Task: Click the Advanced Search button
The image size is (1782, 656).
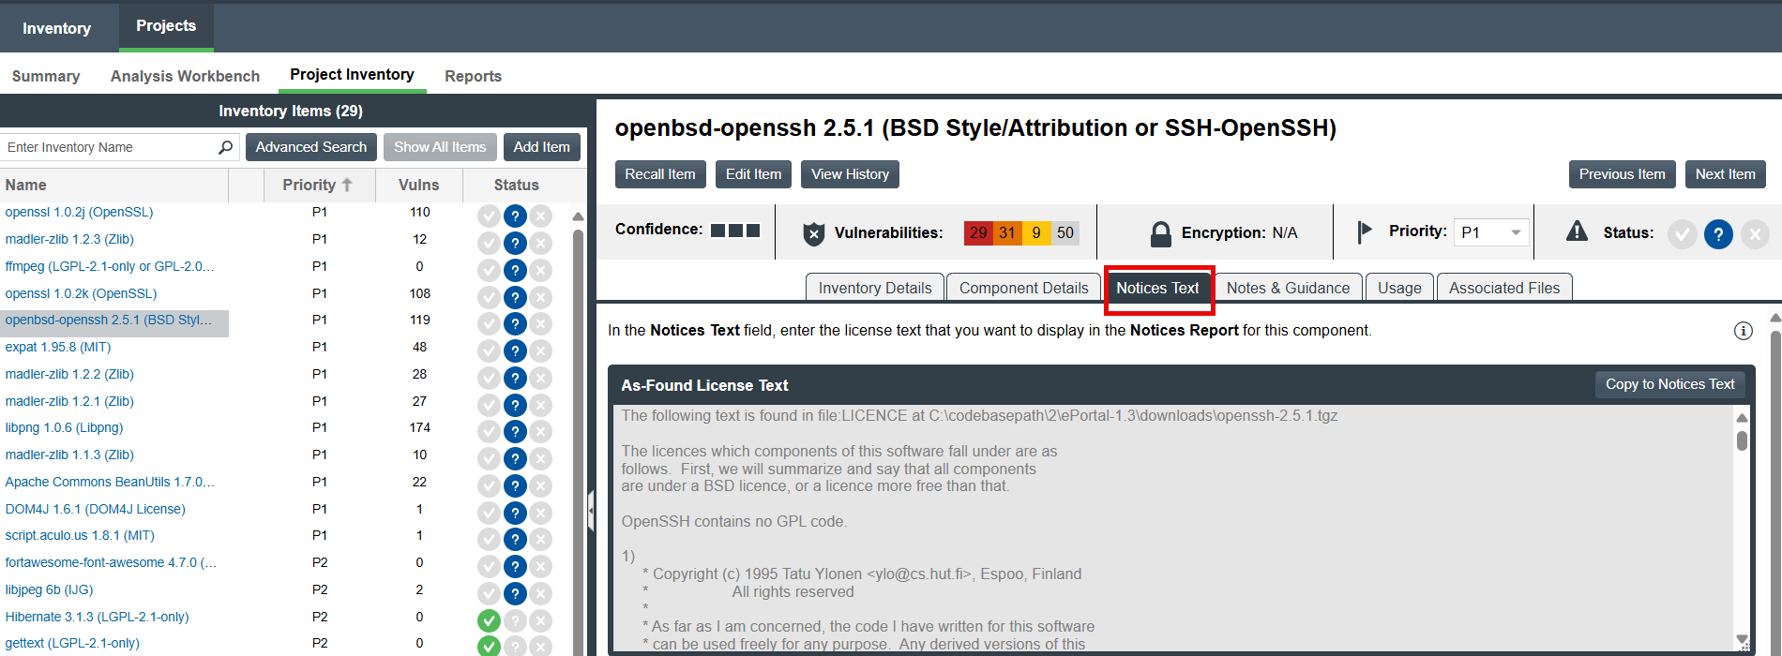Action: (310, 147)
